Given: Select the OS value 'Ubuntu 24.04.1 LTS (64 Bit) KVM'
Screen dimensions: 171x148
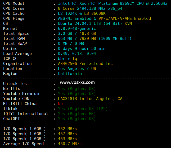Looking at the screenshot, I should [x=95, y=23].
